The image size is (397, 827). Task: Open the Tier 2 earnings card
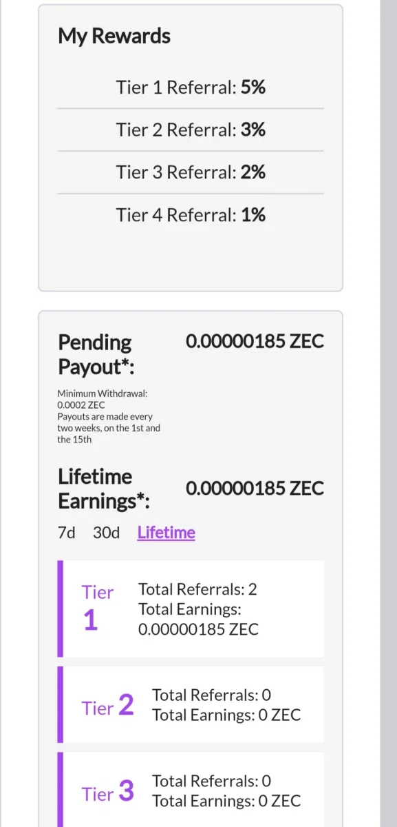[191, 704]
